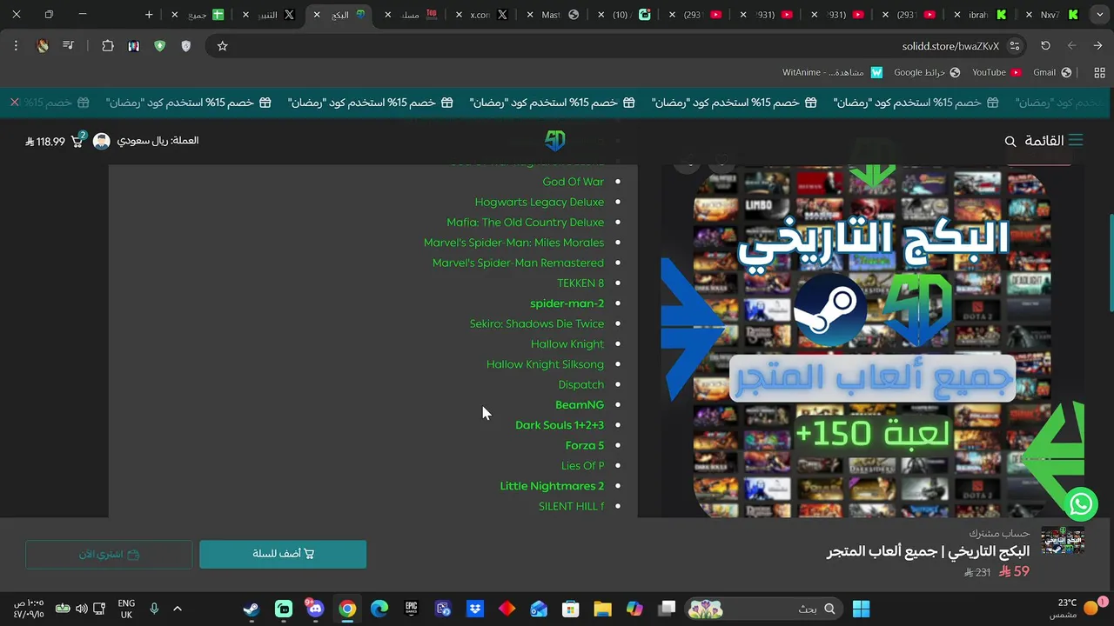Click the أضف للسلة add to cart button
The image size is (1114, 626).
283,554
